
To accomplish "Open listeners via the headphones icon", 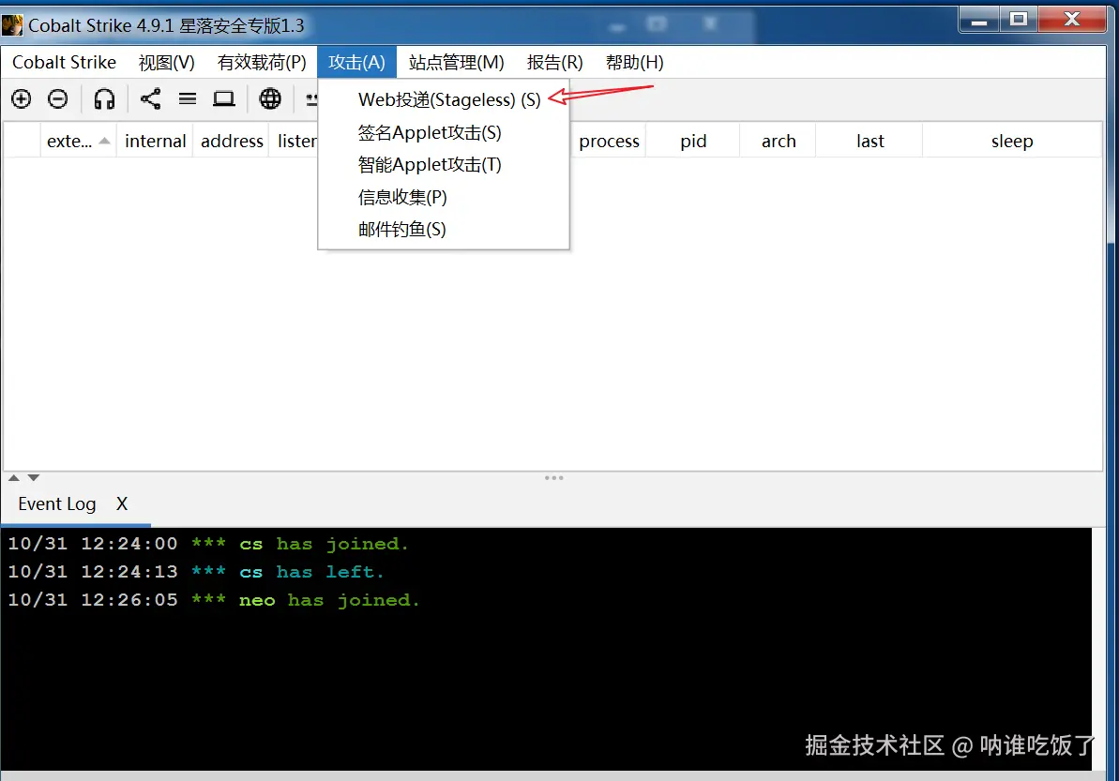I will (104, 98).
